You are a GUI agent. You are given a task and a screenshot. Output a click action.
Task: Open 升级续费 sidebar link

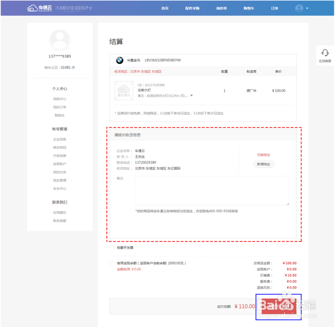[60, 156]
